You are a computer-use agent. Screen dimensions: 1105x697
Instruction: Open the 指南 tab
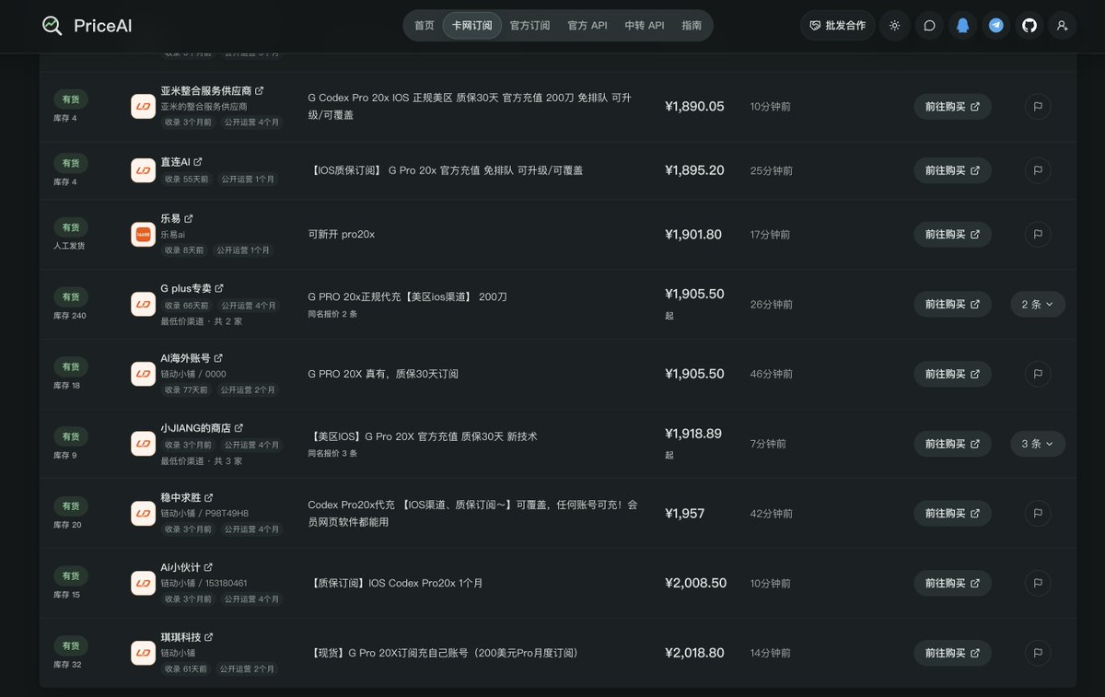(x=692, y=26)
